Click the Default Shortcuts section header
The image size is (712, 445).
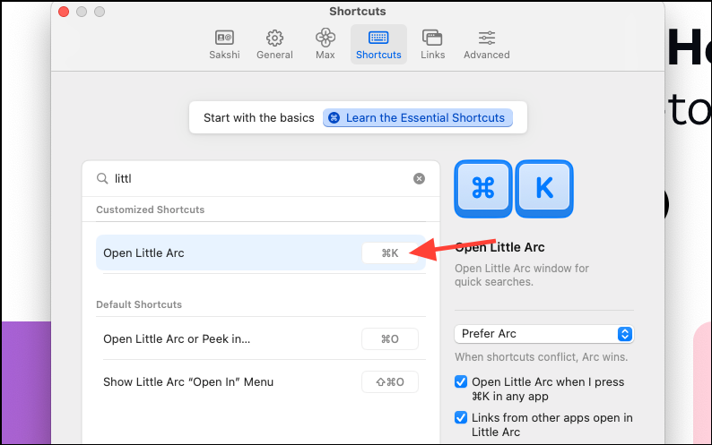click(139, 304)
